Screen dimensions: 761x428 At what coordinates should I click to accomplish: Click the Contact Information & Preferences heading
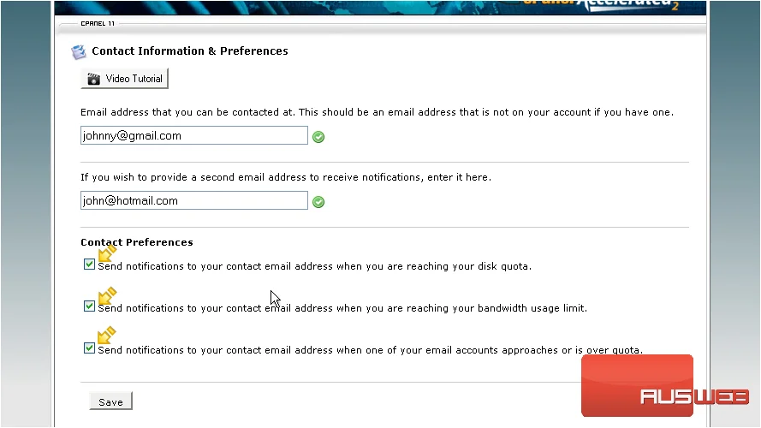tap(190, 51)
